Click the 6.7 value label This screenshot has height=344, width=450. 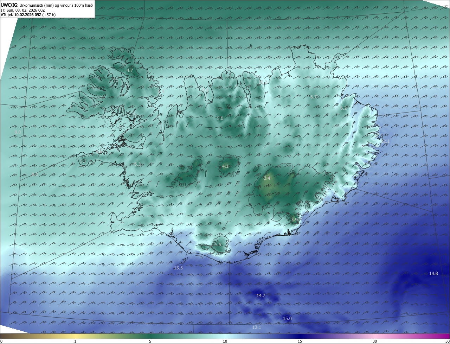(x=314, y=97)
